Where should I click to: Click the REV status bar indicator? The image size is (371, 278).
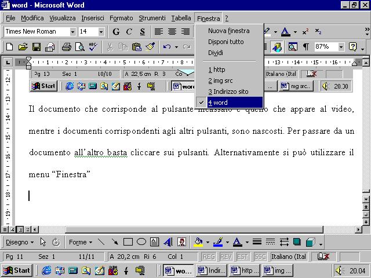click(225, 257)
